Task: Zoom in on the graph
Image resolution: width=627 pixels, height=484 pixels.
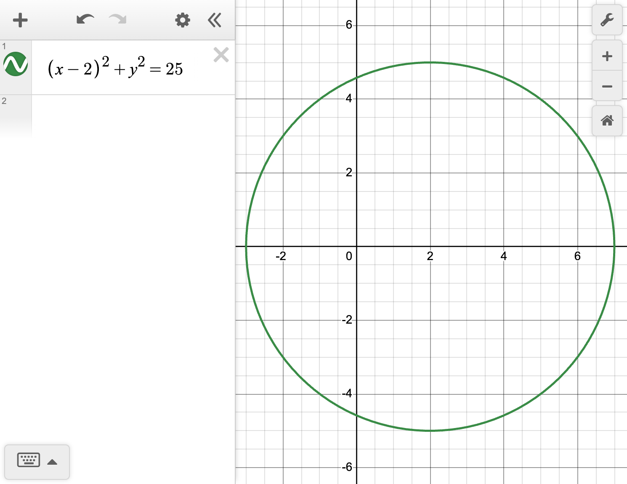Action: tap(607, 56)
